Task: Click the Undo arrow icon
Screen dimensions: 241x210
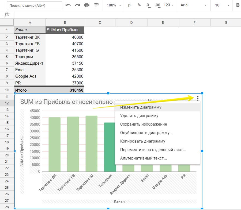Action: click(68, 5)
